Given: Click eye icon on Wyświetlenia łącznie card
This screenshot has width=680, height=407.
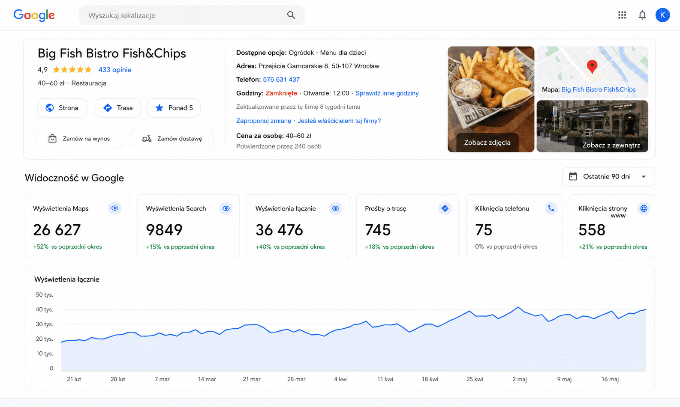Looking at the screenshot, I should click(x=336, y=208).
